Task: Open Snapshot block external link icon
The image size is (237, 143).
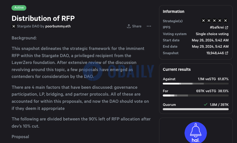Action: click(x=227, y=53)
